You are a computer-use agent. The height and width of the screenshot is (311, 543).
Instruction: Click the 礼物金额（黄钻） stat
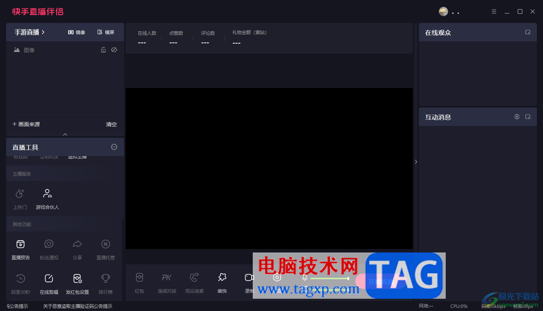(x=249, y=37)
